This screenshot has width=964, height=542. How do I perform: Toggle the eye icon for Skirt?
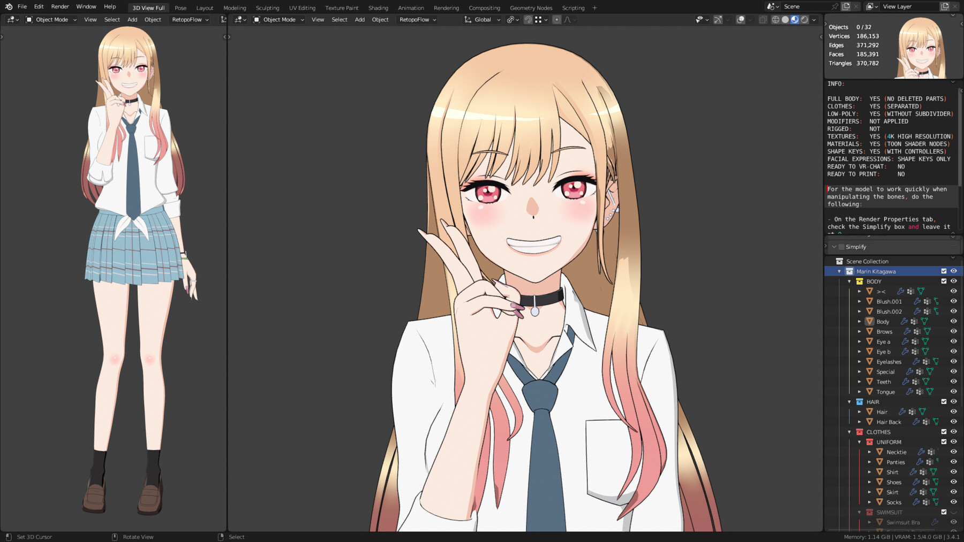tap(954, 492)
